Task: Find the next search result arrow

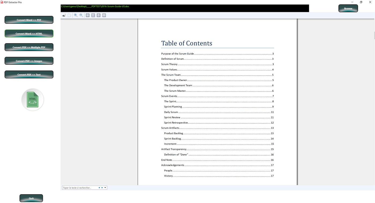Action: [x=102, y=187]
